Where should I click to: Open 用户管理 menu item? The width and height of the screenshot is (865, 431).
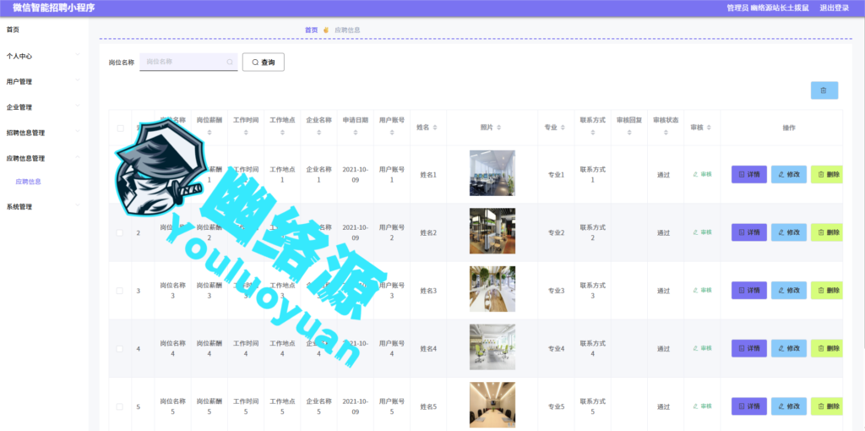click(x=19, y=82)
